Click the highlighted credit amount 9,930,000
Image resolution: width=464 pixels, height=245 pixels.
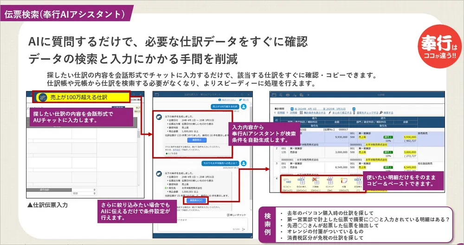(410, 137)
